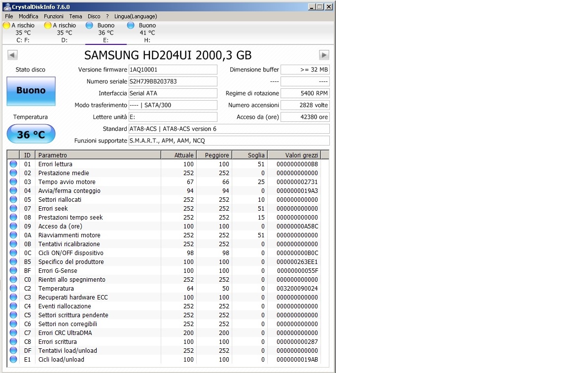The width and height of the screenshot is (568, 373).
Task: Open the Lingua(Language) menu
Action: (136, 16)
